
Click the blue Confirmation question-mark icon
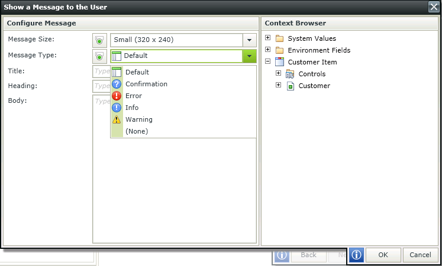tap(117, 84)
